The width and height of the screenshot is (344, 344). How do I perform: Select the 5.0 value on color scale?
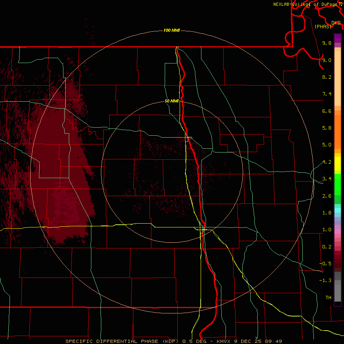[x=327, y=145]
